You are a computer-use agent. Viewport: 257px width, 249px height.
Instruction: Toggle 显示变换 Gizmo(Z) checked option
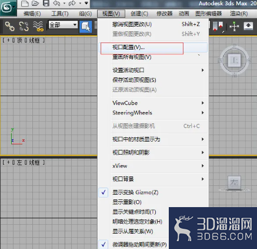click(153, 192)
